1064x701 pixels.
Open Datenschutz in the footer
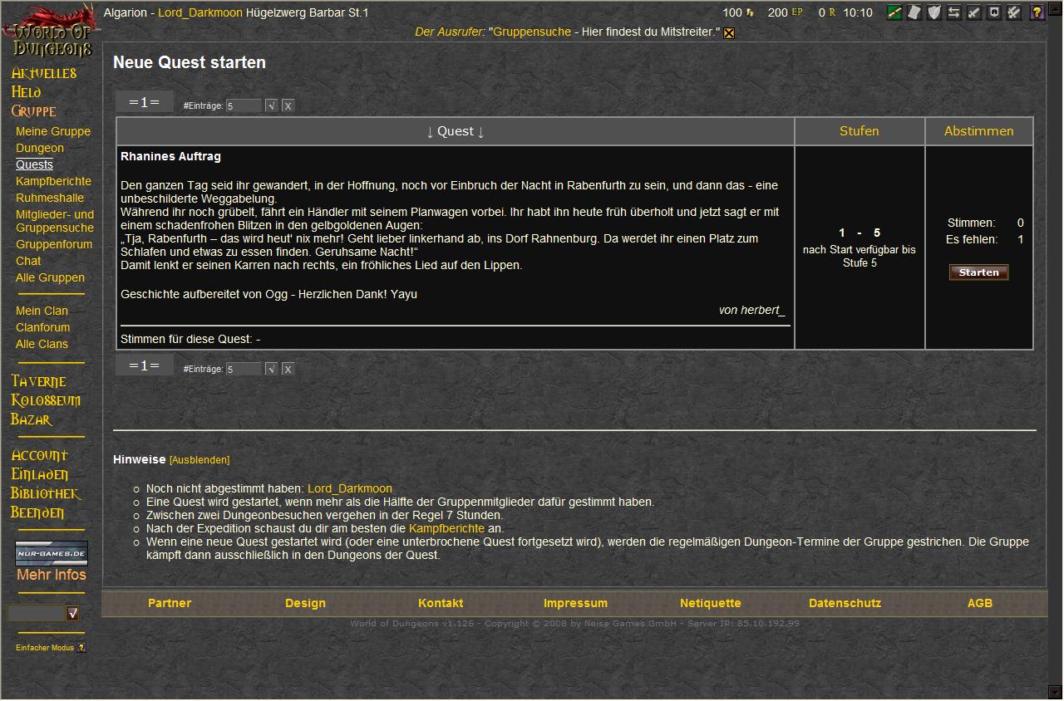coord(845,603)
